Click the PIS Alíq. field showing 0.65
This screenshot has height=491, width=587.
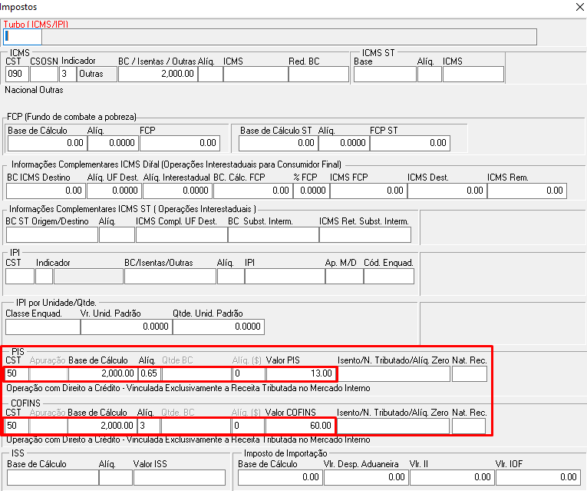(x=150, y=373)
